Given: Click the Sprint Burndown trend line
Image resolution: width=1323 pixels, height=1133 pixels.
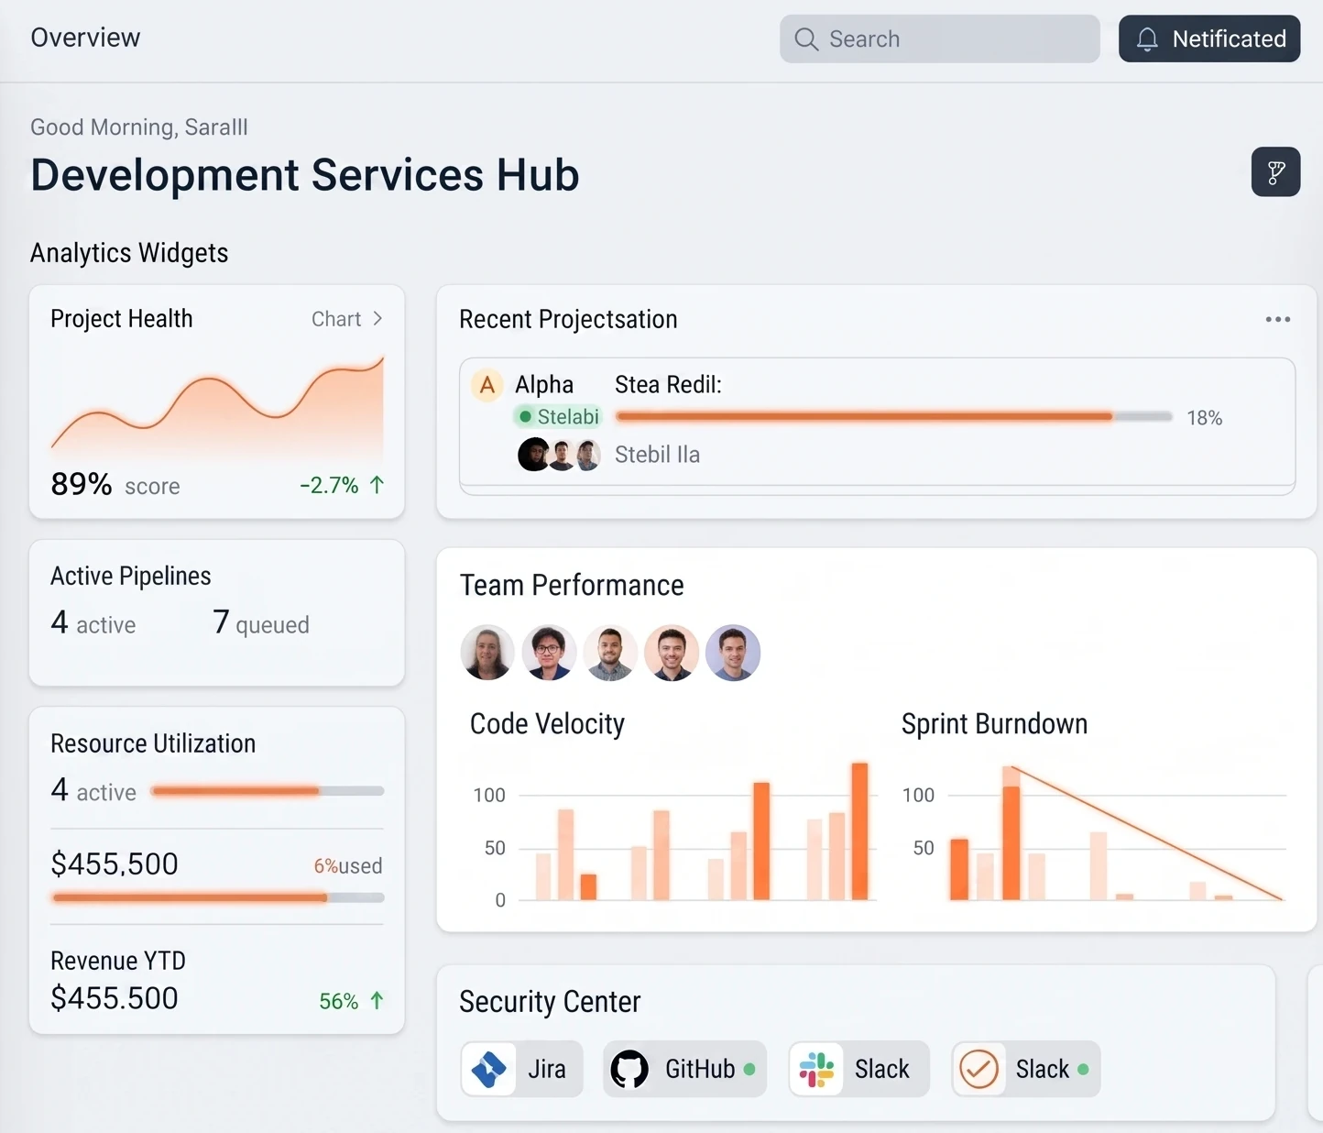Looking at the screenshot, I should pos(1146,833).
